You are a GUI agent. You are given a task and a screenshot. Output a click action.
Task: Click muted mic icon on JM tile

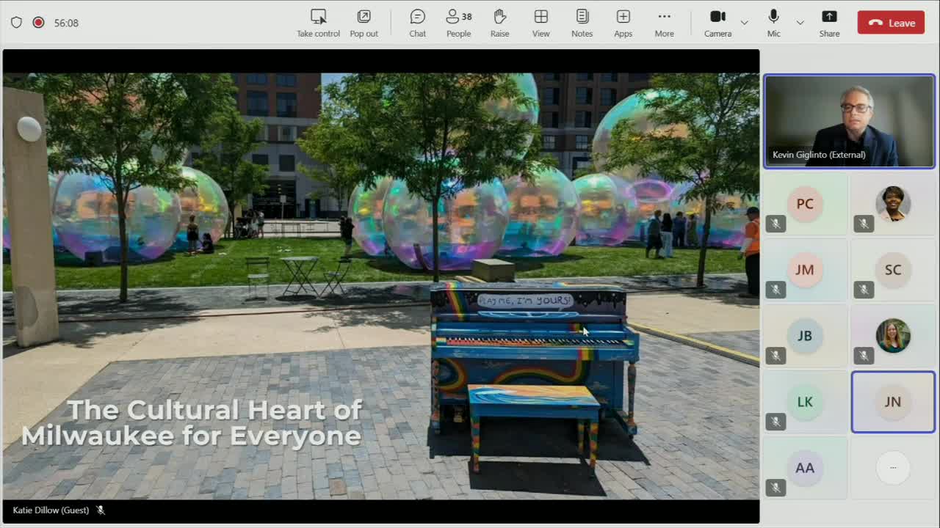(x=775, y=290)
